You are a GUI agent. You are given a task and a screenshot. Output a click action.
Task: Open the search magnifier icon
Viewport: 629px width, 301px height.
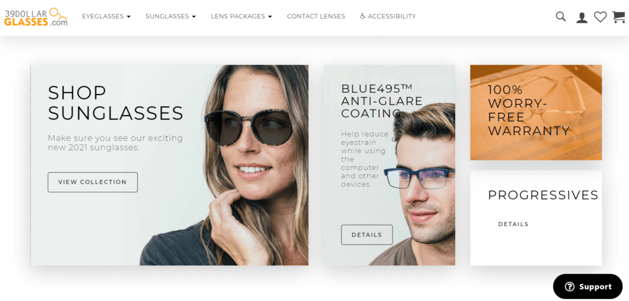tap(561, 17)
